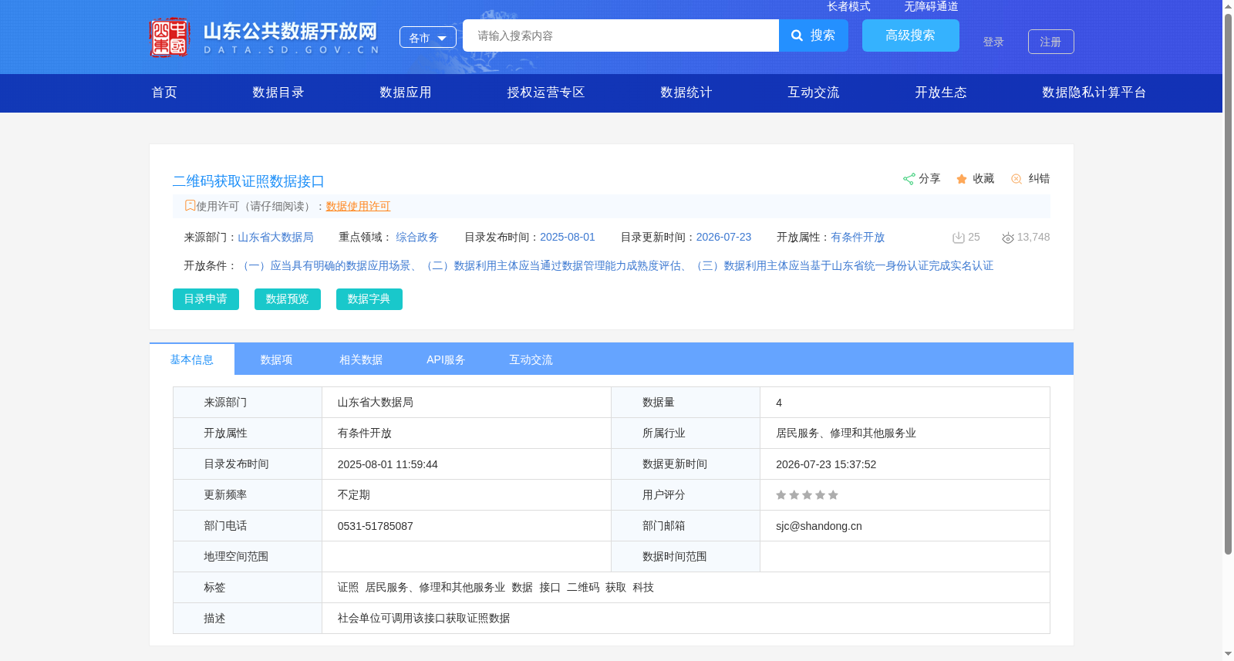Open 数据隐私计算平台 navigation item
Screen dimensions: 1234x661
[1094, 93]
